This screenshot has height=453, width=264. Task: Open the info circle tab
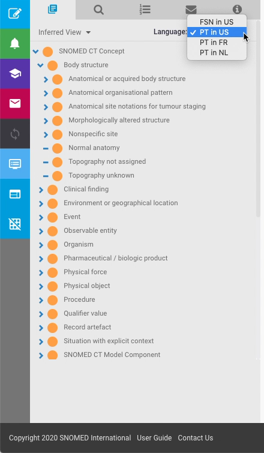tap(237, 10)
